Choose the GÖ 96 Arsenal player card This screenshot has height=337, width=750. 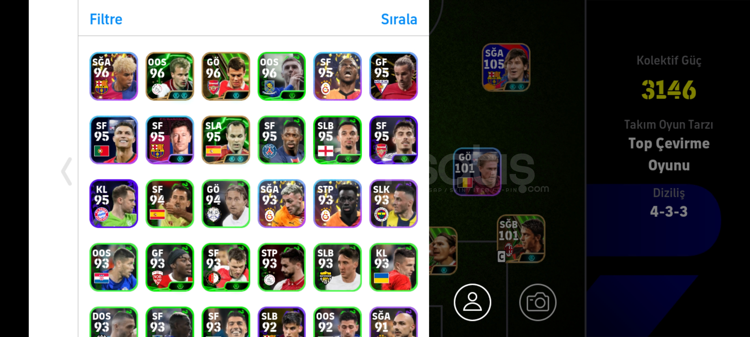coord(226,76)
